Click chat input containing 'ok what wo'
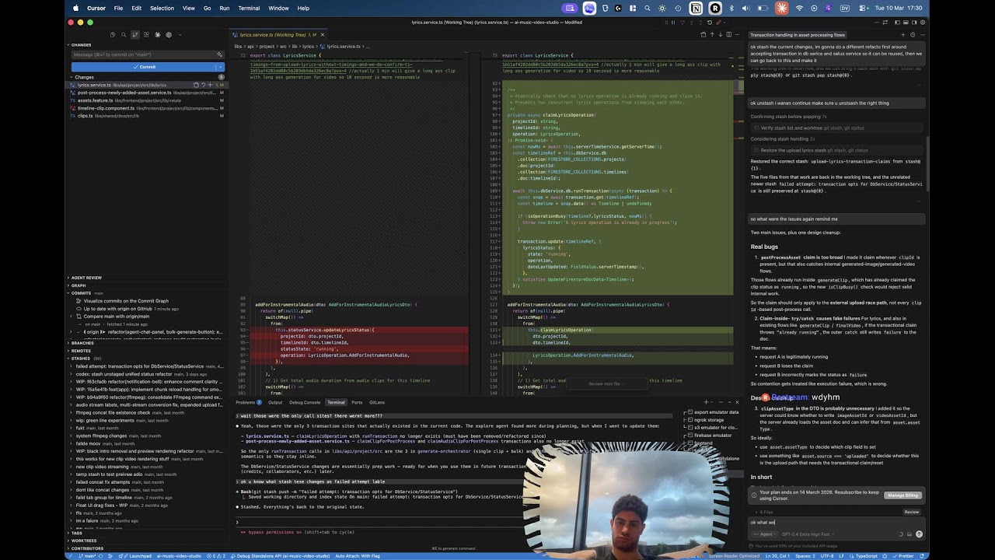Viewport: 995px width, 560px height. click(x=836, y=523)
